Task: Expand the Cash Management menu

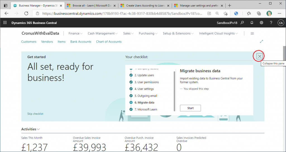Action: [x=103, y=33]
